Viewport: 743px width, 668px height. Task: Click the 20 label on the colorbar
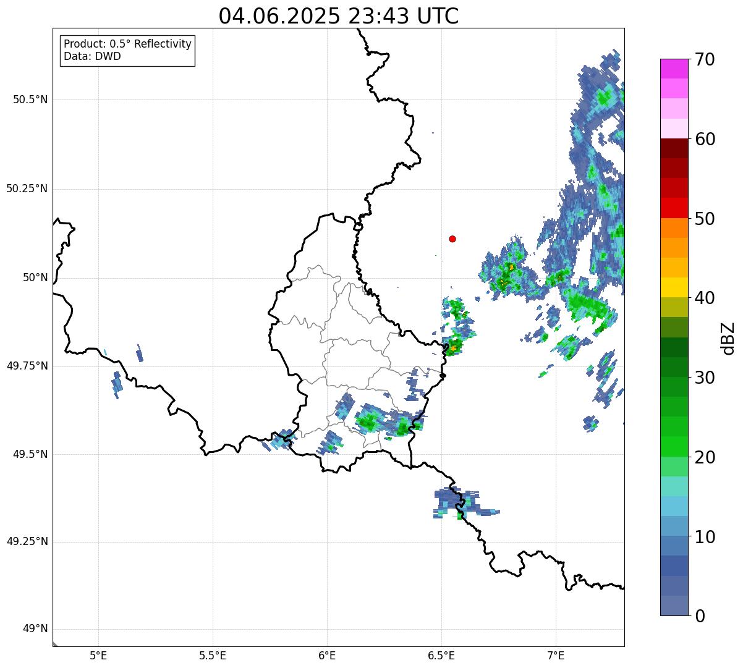pyautogui.click(x=705, y=457)
